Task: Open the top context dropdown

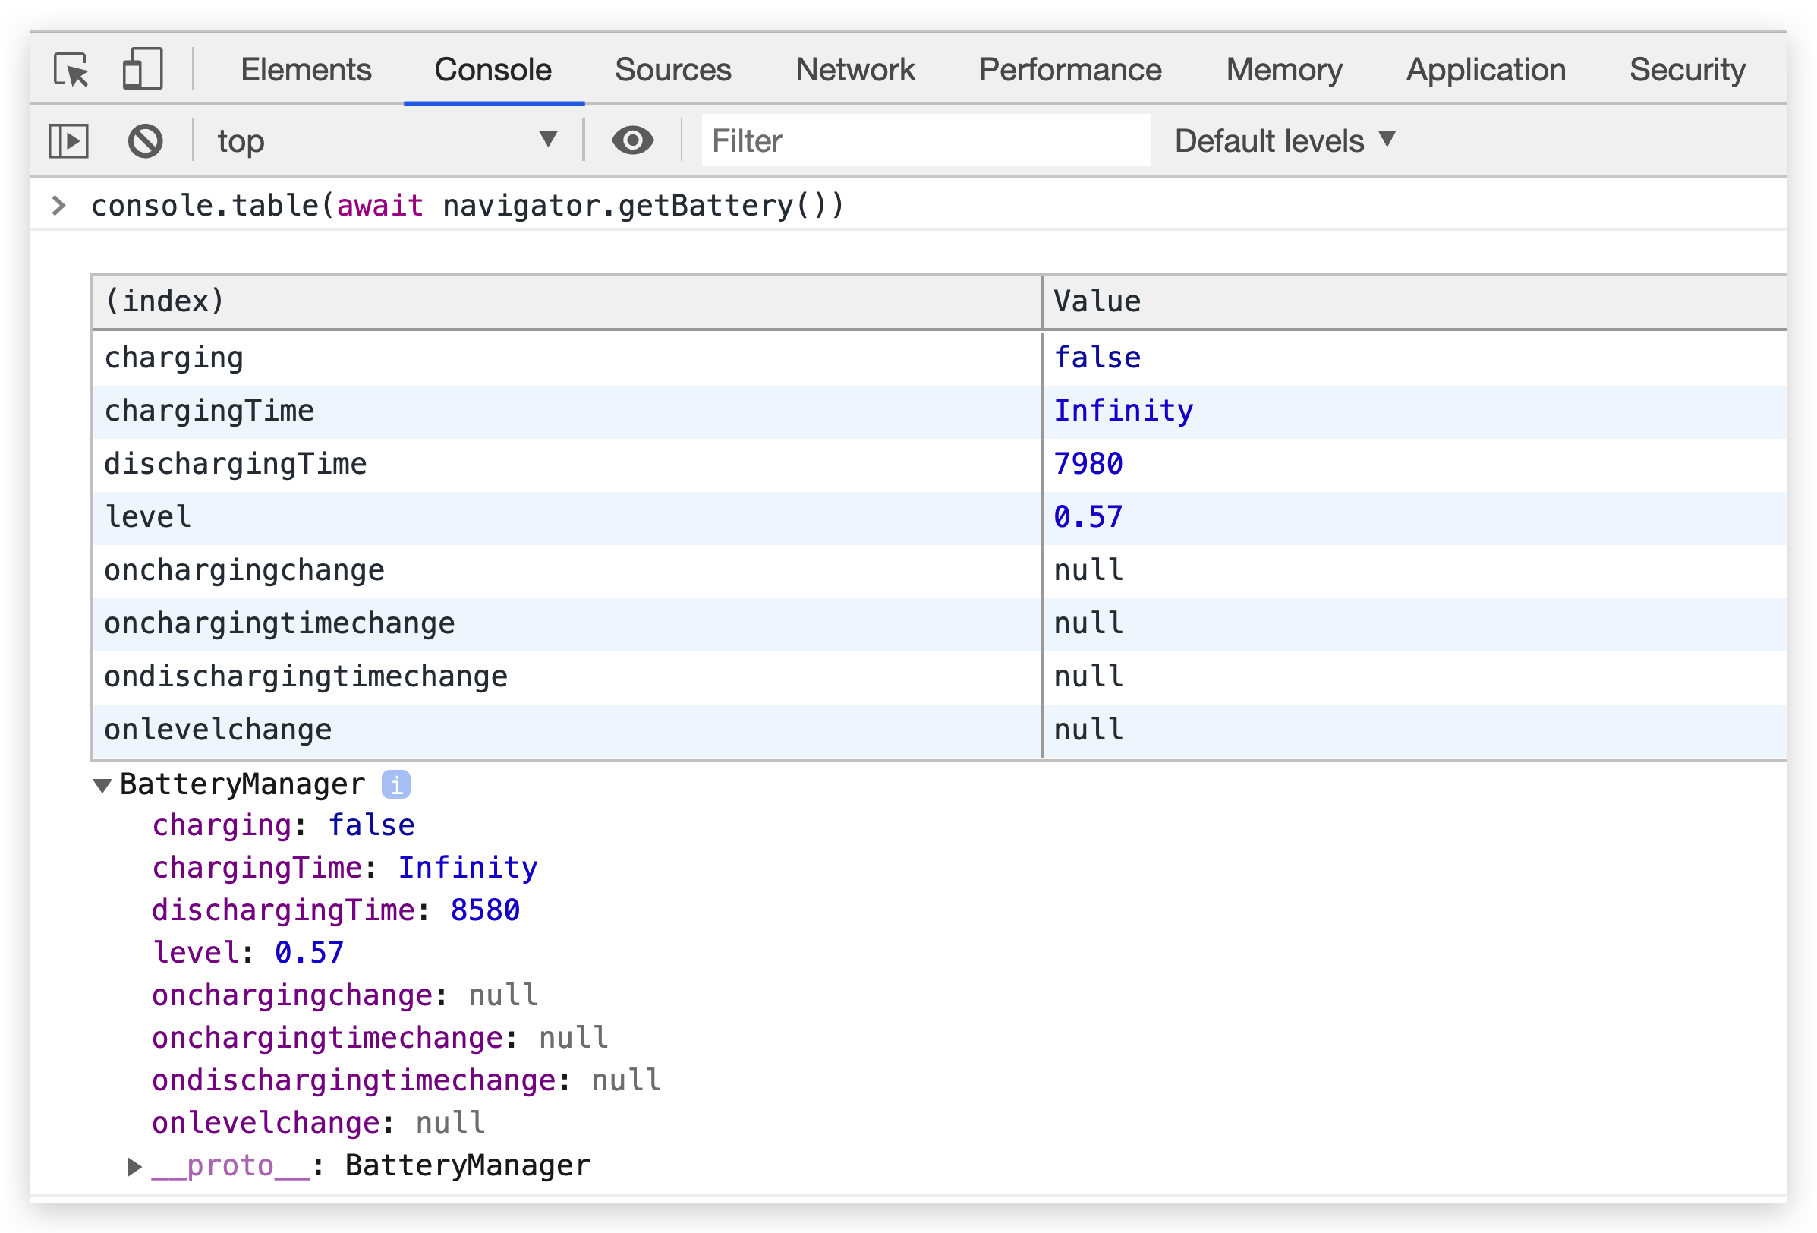Action: click(387, 141)
